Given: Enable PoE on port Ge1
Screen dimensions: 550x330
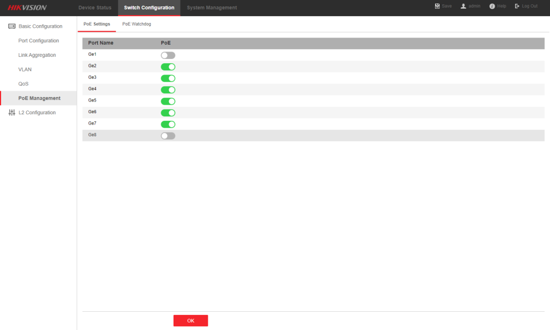Looking at the screenshot, I should [168, 55].
